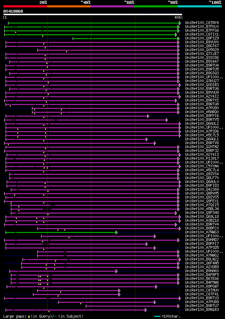This screenshot has width=225, height=319.
Task: Click the yellow gap marker in B9RTV6 row
Action: click(8, 145)
